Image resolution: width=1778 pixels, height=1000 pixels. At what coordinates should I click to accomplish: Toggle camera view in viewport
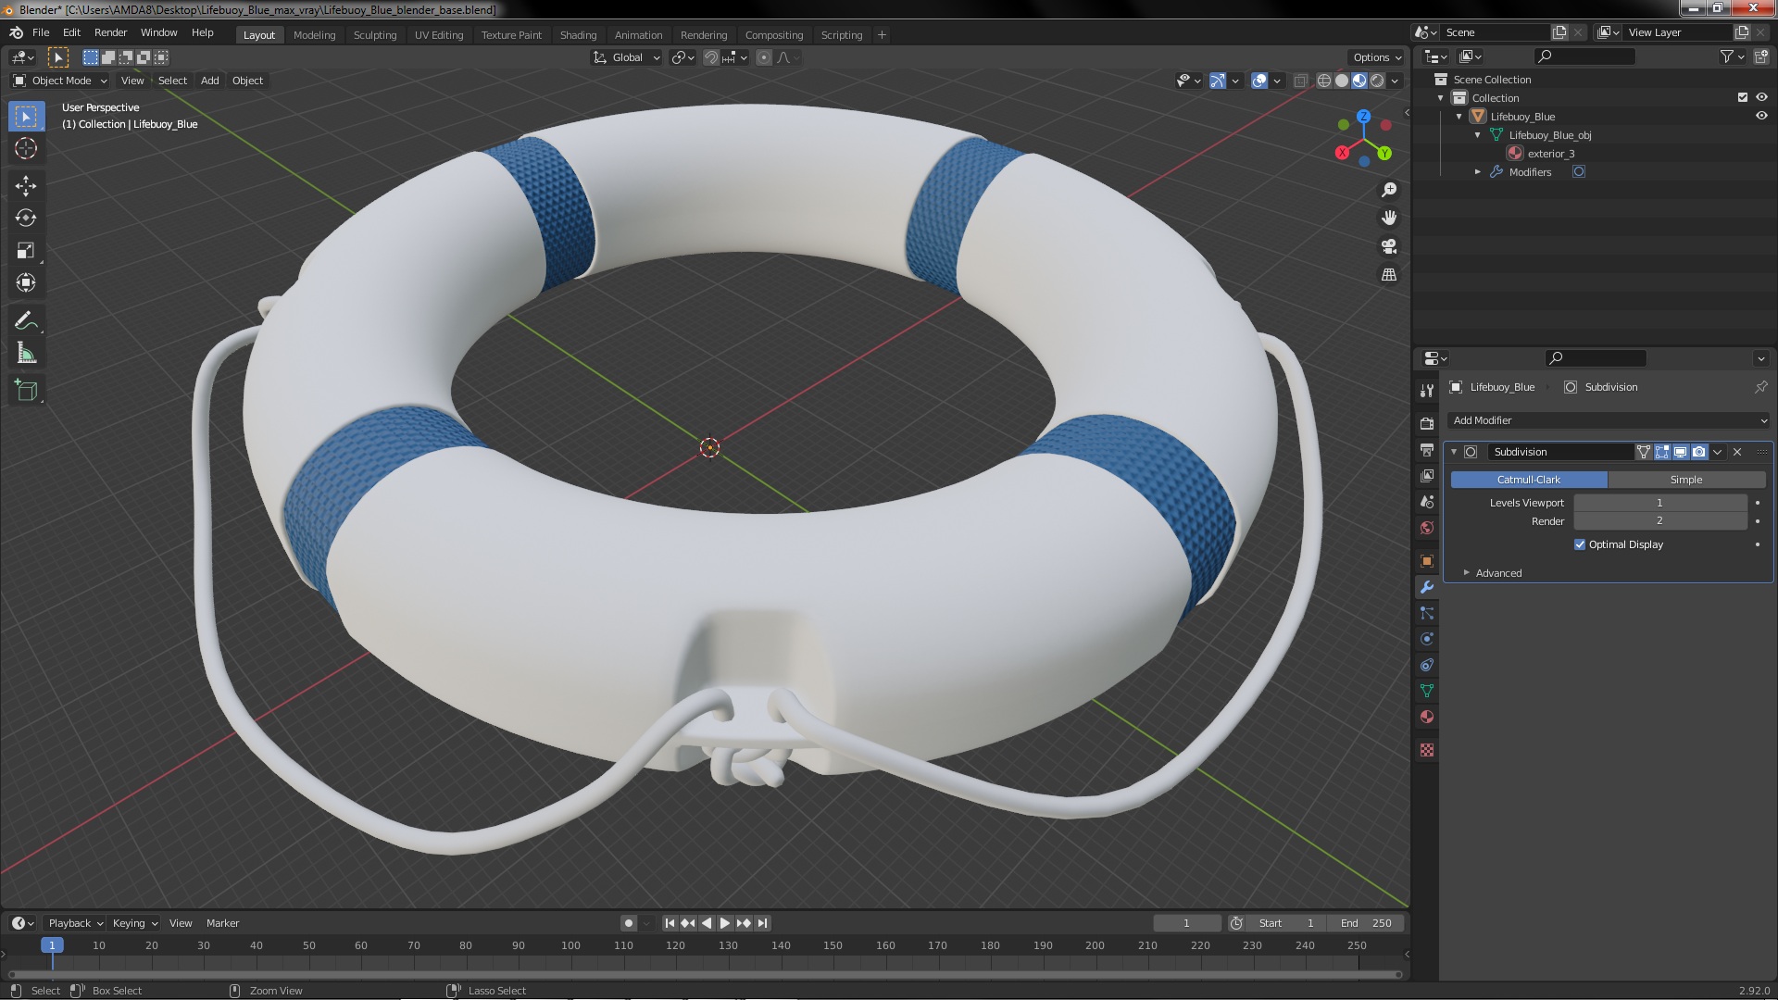click(x=1389, y=246)
